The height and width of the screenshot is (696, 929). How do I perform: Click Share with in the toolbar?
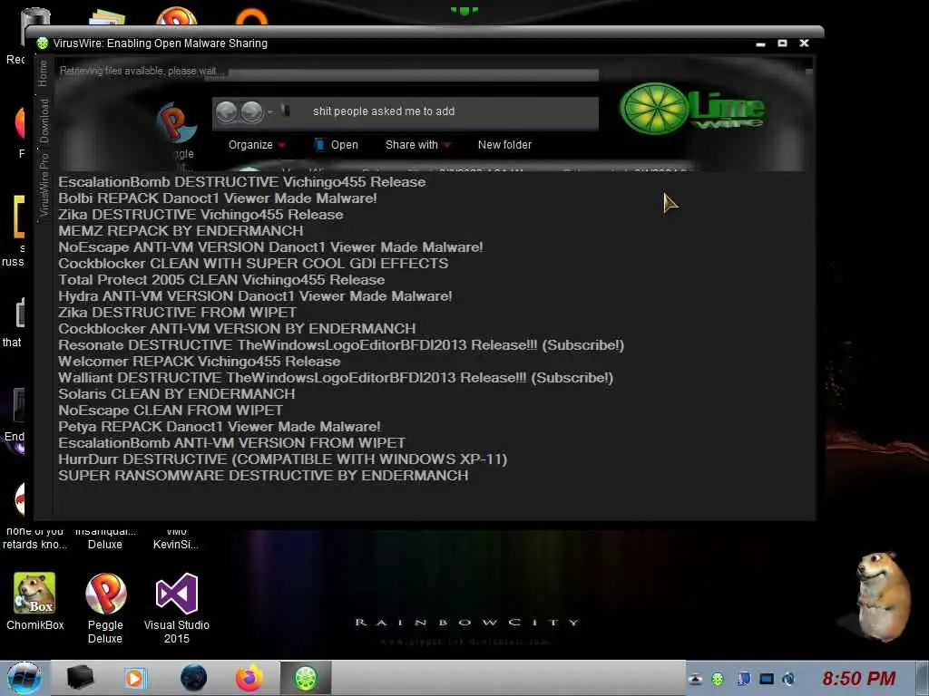point(412,145)
